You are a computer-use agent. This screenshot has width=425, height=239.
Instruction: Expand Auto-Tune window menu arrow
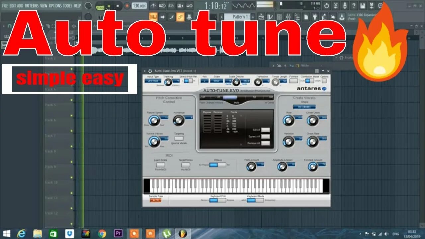pos(145,71)
